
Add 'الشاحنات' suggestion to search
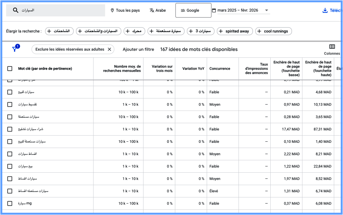coord(59,31)
